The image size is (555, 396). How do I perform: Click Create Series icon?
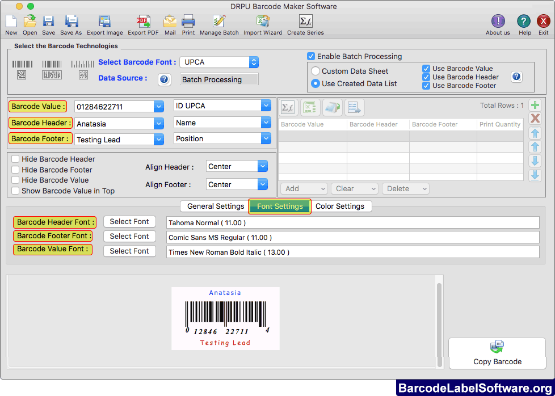click(305, 22)
